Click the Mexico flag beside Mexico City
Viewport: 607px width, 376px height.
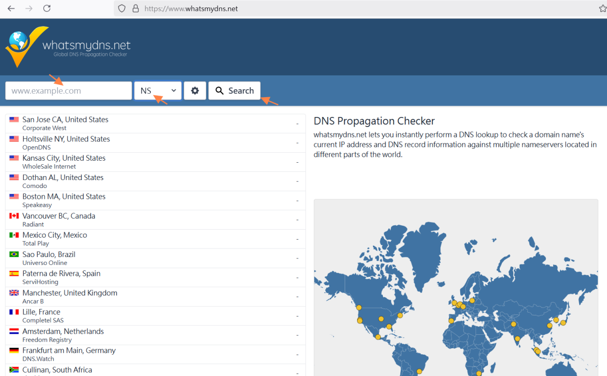click(14, 235)
